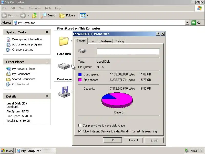This screenshot has width=205, height=154.
Task: Open My Documents link
Action: point(21,74)
